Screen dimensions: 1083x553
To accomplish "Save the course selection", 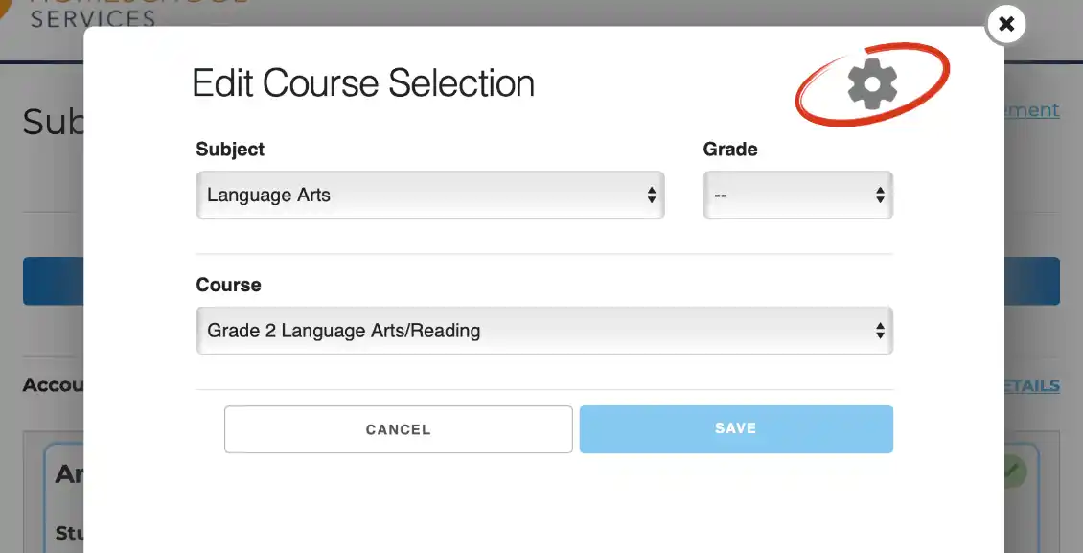I will pos(736,429).
